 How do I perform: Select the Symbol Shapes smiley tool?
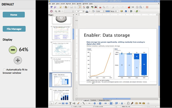100,103
